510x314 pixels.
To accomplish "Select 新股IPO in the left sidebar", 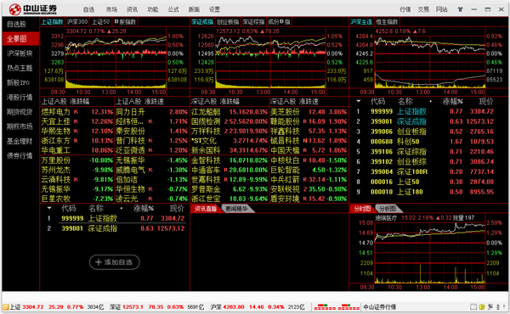I will coord(20,82).
